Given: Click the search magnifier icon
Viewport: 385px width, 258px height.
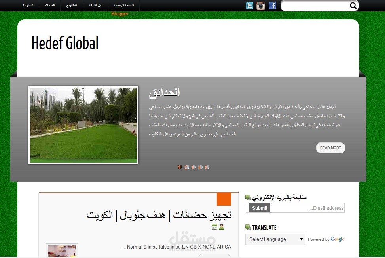Looking at the screenshot, I should (353, 6).
